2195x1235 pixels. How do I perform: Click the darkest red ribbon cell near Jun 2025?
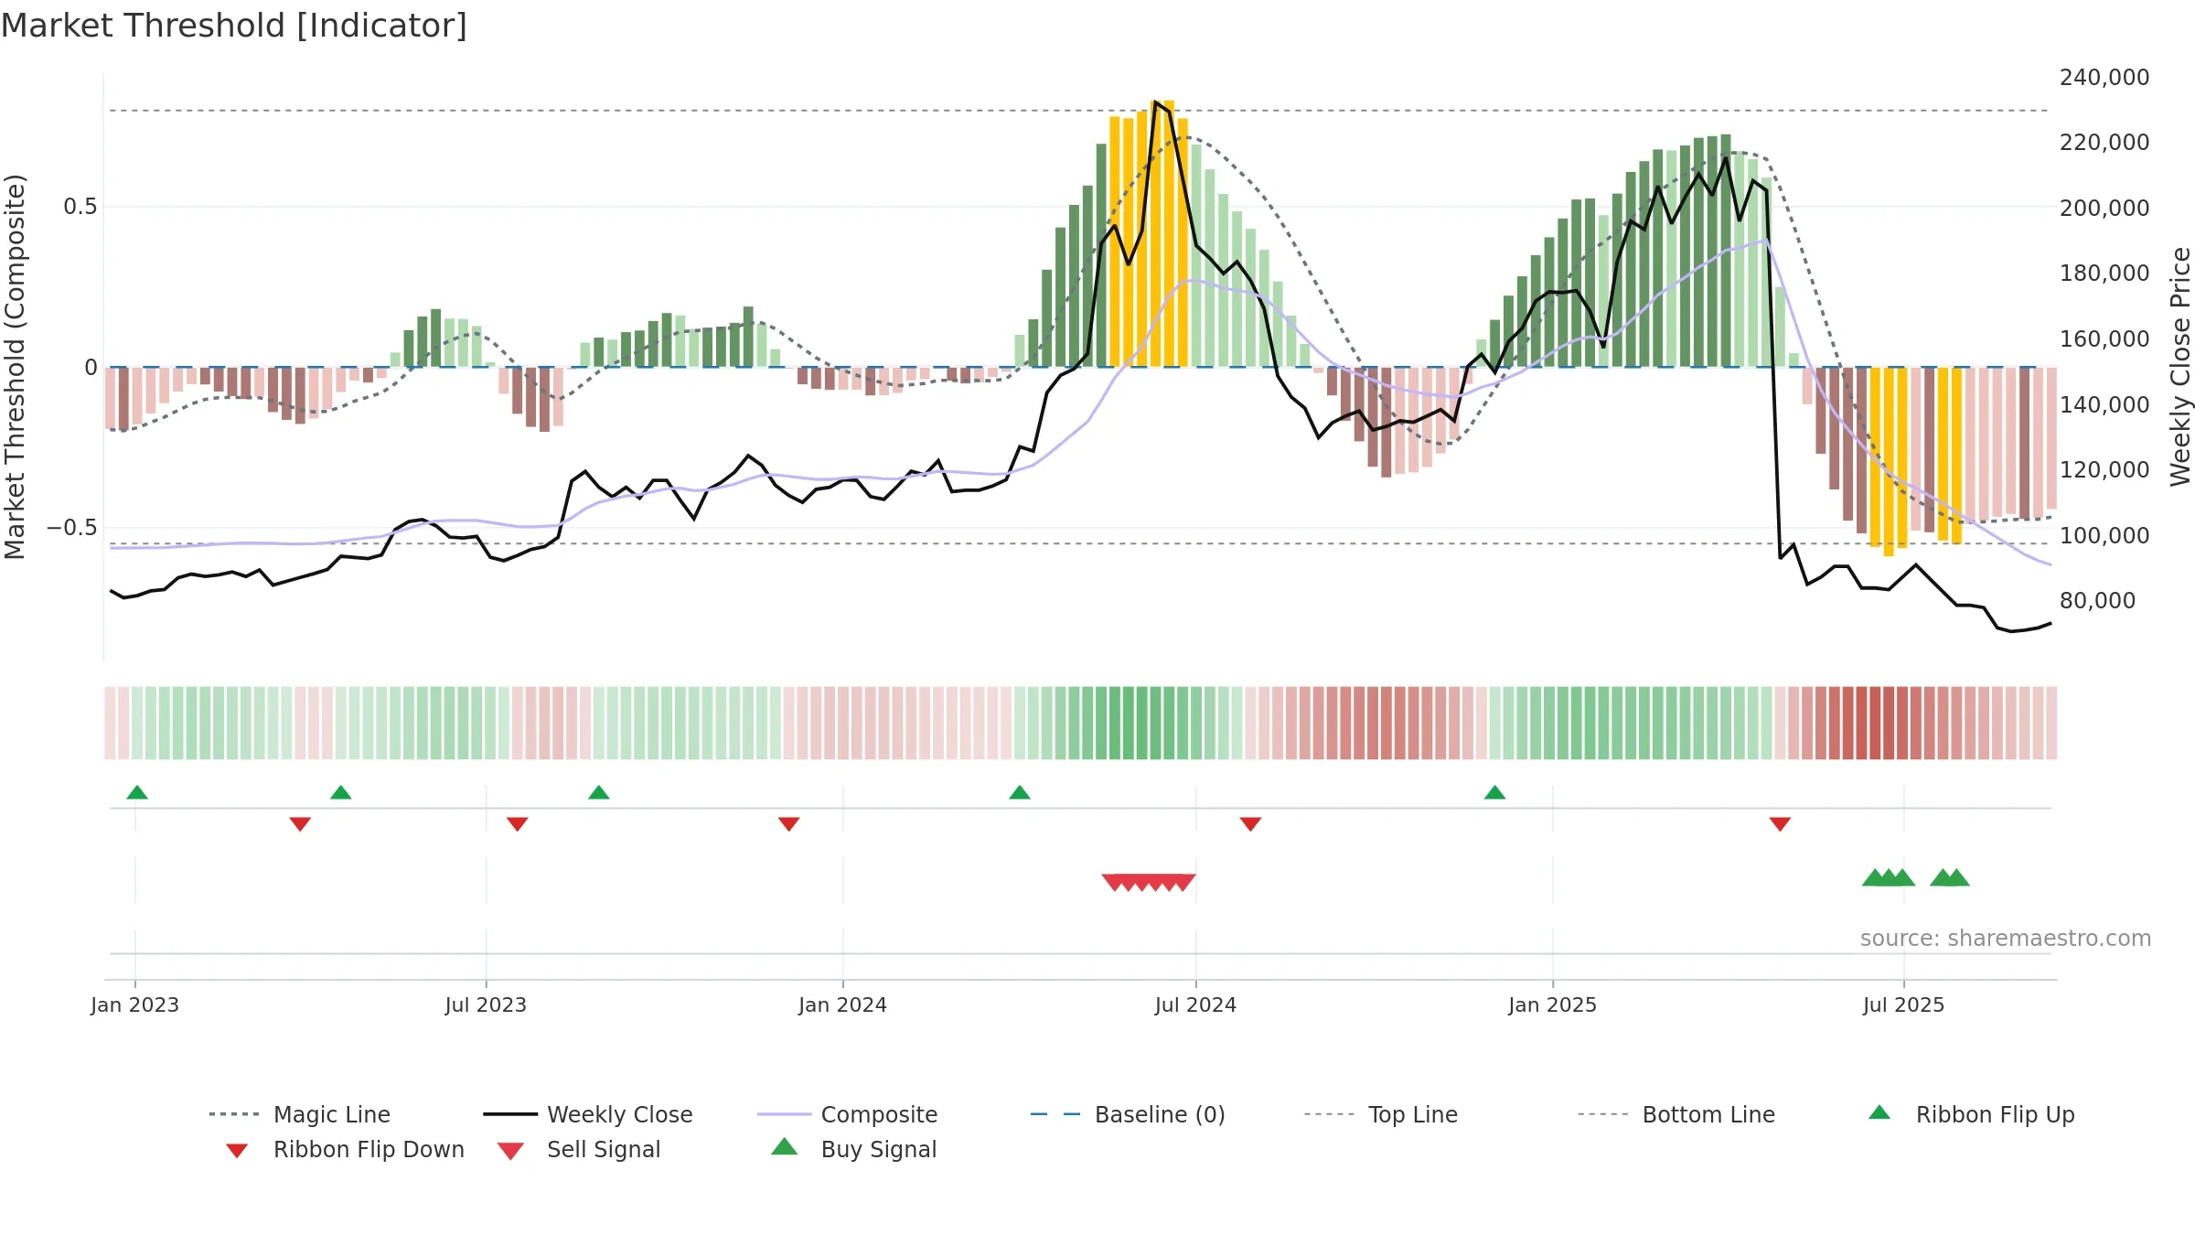[1875, 723]
